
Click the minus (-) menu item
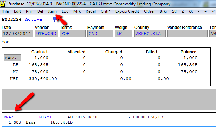(x=198, y=11)
